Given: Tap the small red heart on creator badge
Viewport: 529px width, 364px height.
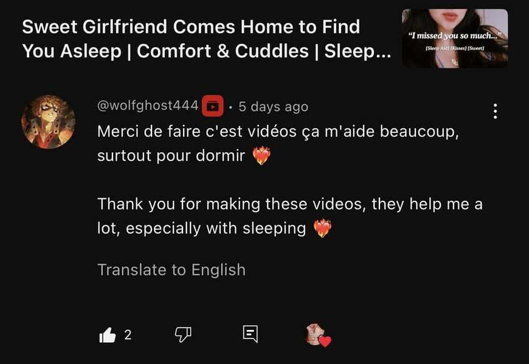Looking at the screenshot, I should pos(325,342).
